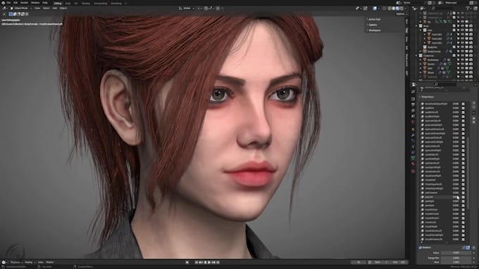
Task: Open the Texture properties tab icon
Action: [x=413, y=171]
